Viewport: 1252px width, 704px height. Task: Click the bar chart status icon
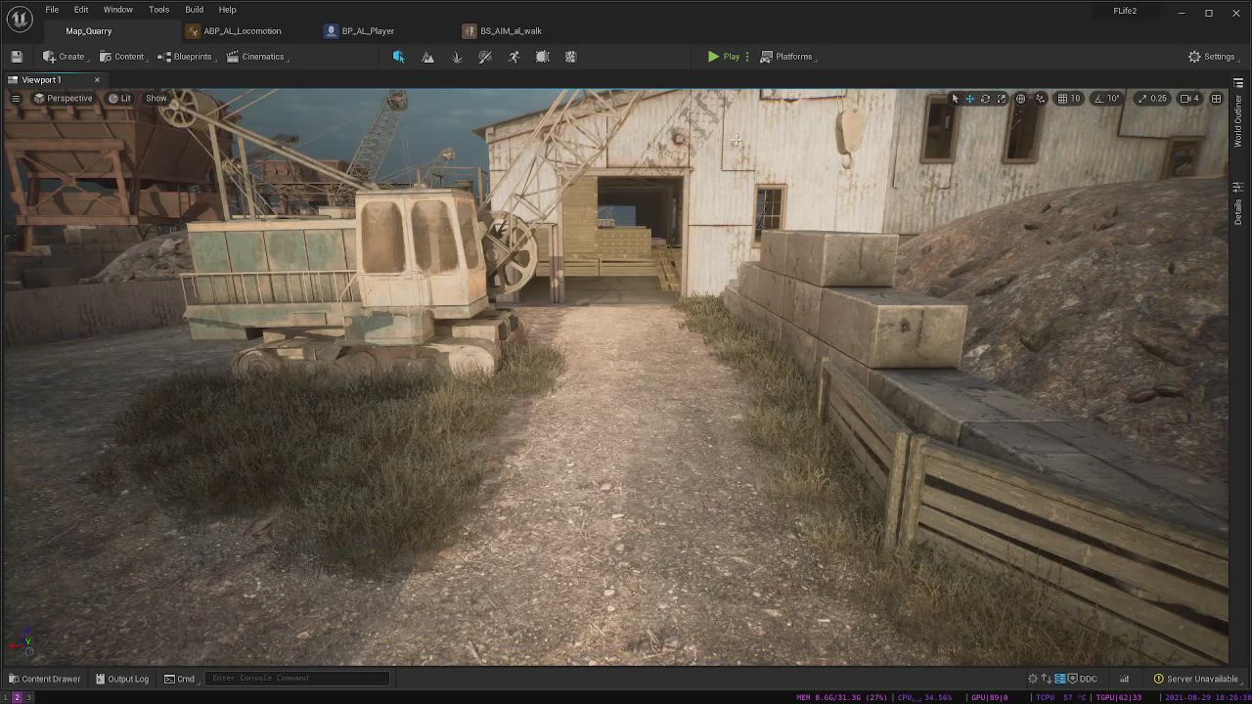[1124, 679]
